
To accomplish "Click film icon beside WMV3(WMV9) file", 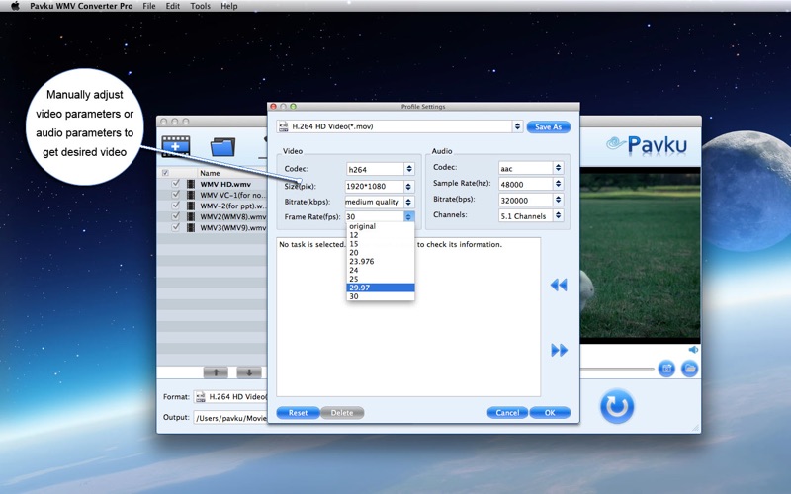I will (x=191, y=228).
